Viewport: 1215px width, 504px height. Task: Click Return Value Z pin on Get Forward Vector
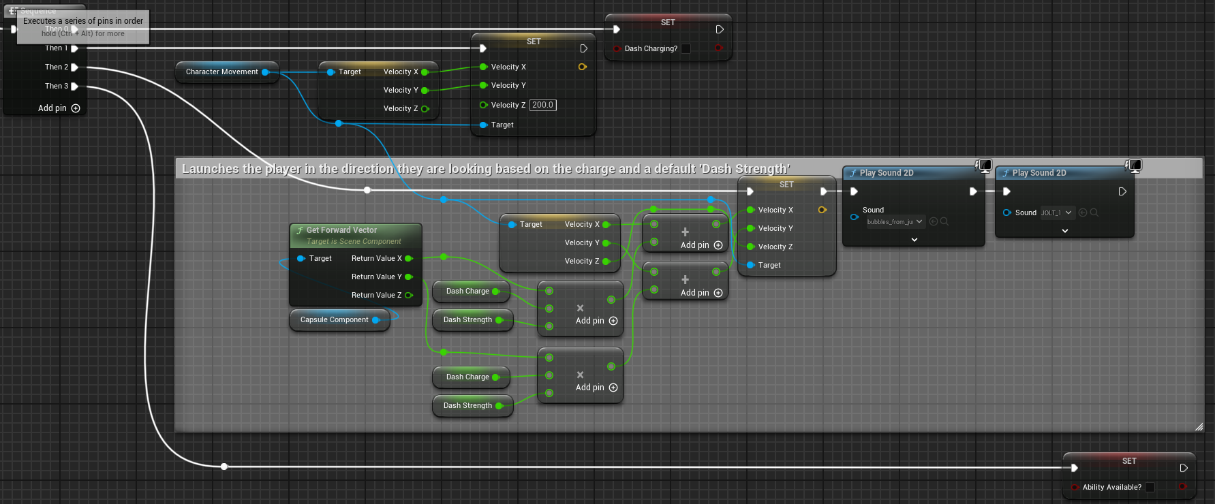[409, 296]
